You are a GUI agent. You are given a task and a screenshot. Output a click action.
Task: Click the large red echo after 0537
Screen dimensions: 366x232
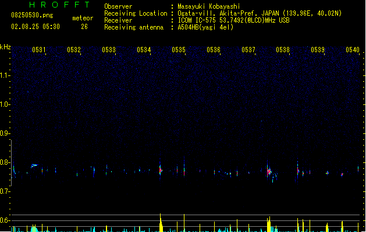[x=269, y=172]
